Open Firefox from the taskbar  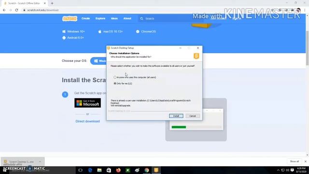pos(118,170)
